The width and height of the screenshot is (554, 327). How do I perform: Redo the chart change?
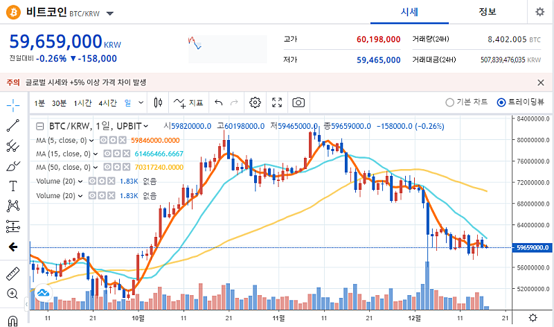click(x=234, y=103)
